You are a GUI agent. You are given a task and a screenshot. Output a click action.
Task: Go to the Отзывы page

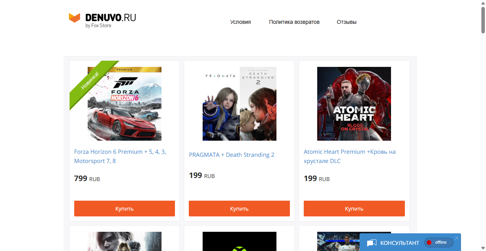tap(346, 22)
